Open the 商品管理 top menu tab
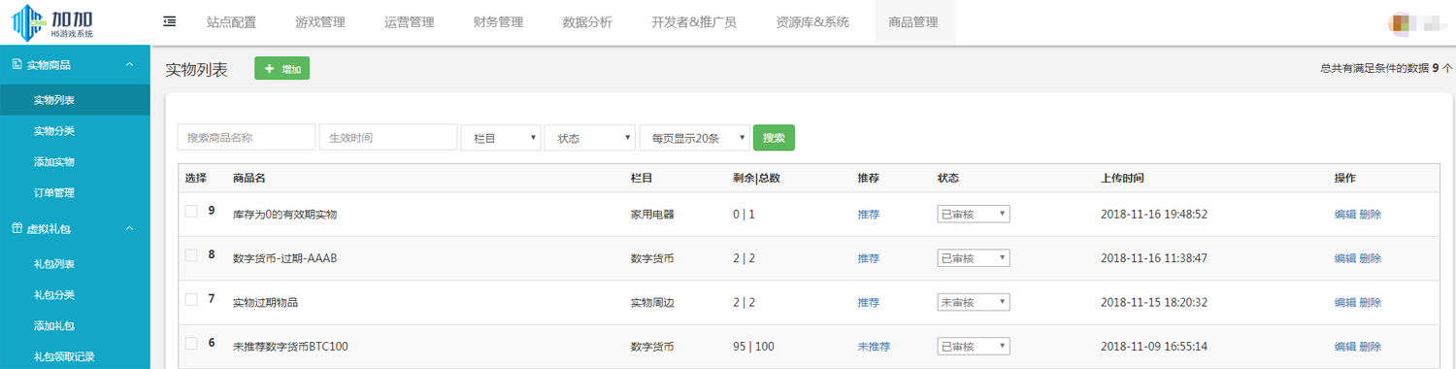This screenshot has height=369, width=1456. tap(913, 22)
